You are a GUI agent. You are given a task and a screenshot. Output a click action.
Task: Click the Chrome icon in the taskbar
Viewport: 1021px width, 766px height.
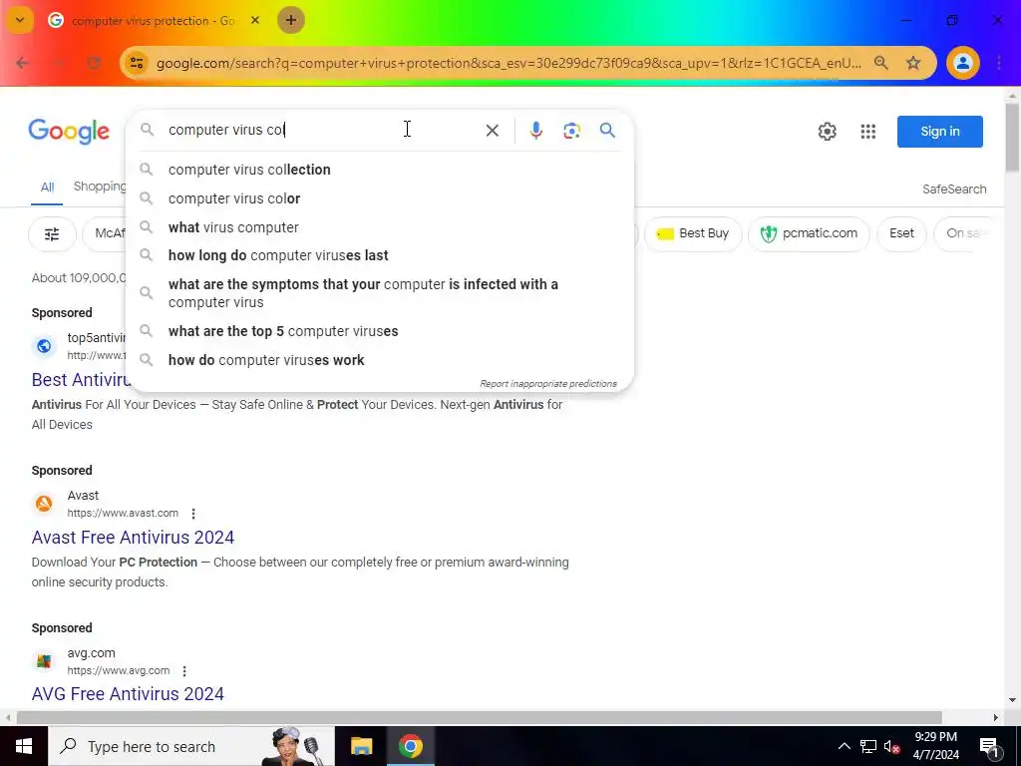[x=410, y=746]
